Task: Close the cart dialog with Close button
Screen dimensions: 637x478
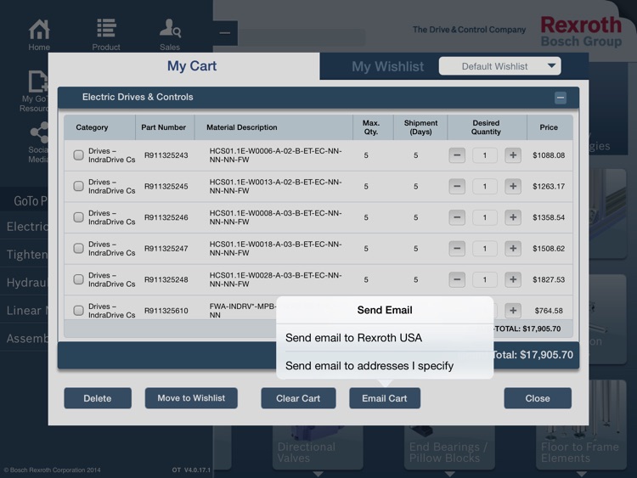Action: tap(538, 398)
